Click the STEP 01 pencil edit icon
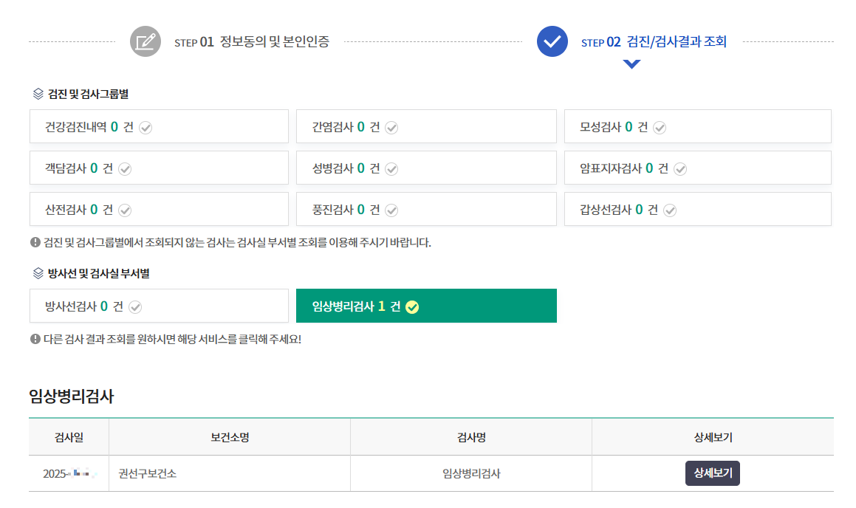 click(145, 42)
